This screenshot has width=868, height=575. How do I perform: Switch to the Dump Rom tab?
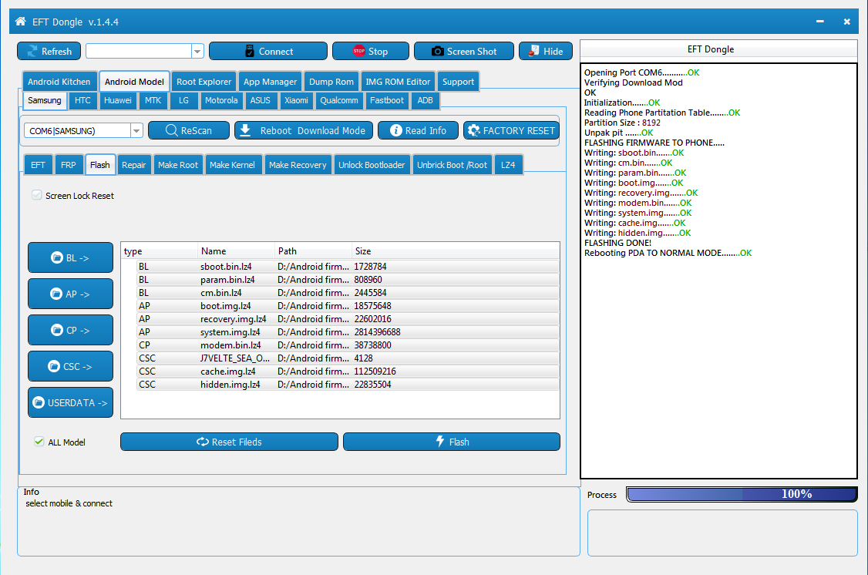click(331, 82)
